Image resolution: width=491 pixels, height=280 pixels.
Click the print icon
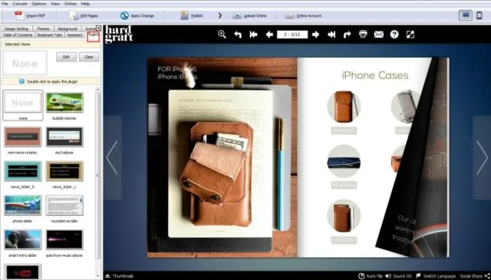point(363,35)
